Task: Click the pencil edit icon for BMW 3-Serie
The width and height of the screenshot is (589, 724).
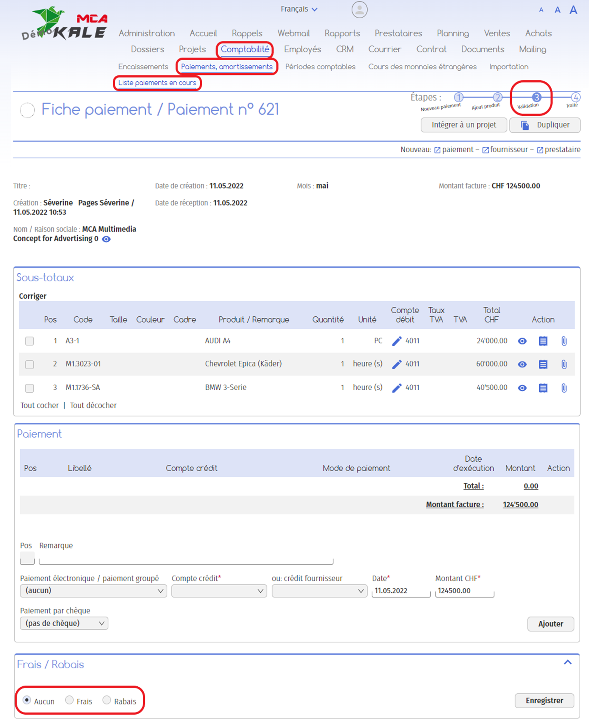Action: 397,388
